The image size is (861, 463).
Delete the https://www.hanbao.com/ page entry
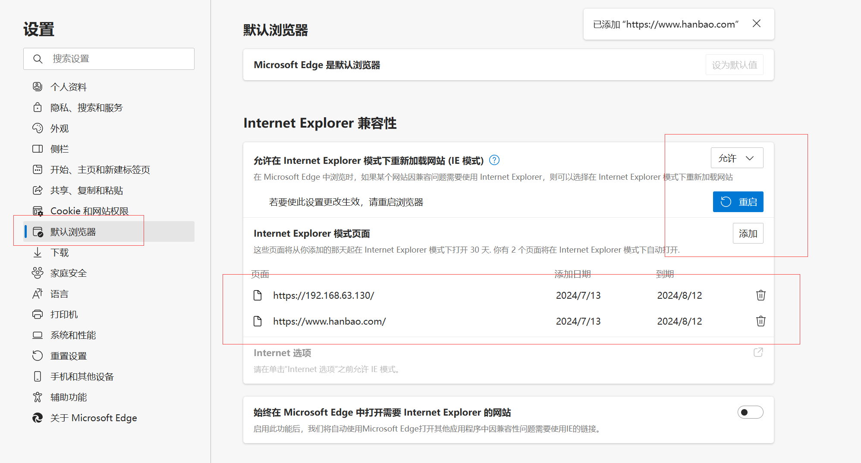point(760,321)
